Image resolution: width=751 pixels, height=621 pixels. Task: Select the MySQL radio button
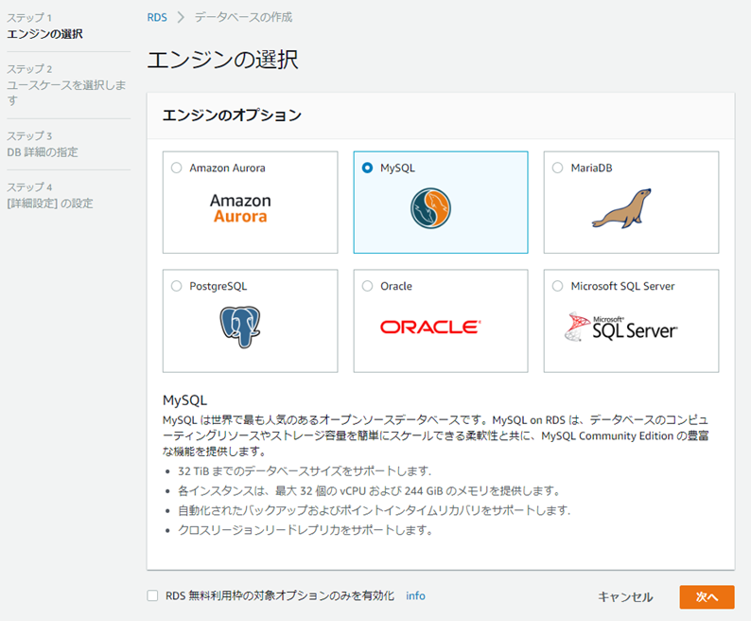click(367, 169)
